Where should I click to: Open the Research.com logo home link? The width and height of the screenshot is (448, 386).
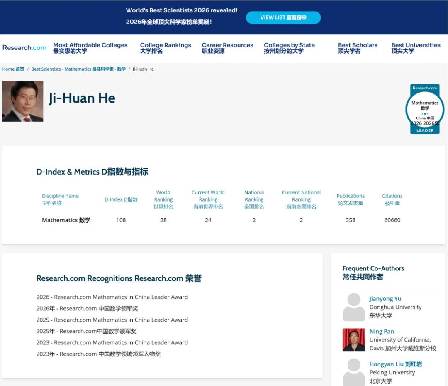click(24, 47)
